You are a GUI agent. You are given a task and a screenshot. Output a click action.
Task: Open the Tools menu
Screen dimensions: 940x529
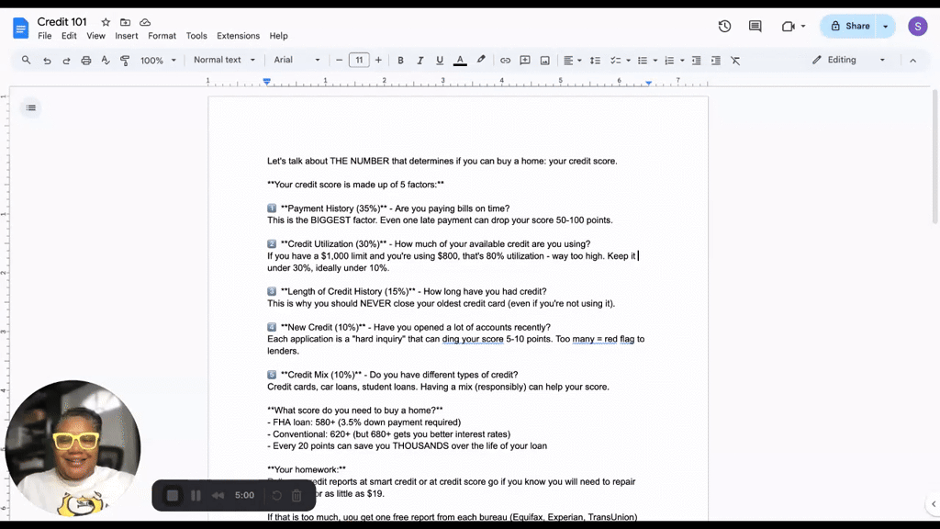[x=196, y=36]
